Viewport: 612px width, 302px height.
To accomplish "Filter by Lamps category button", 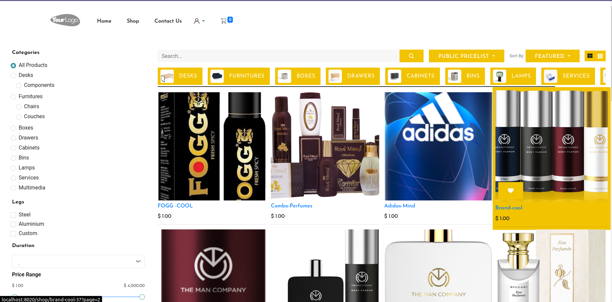I will [513, 76].
